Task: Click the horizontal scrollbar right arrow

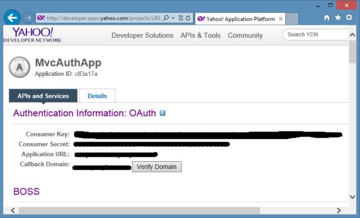Action: 339,210
